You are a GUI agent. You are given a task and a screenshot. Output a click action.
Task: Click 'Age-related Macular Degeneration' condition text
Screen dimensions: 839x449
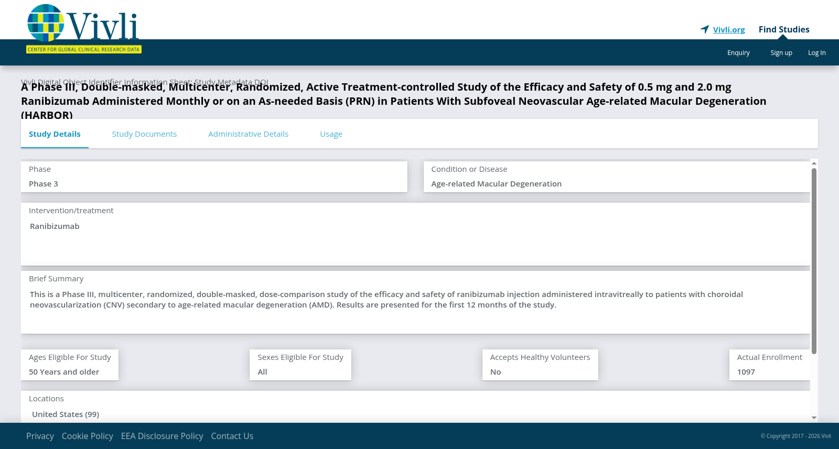[x=497, y=184]
